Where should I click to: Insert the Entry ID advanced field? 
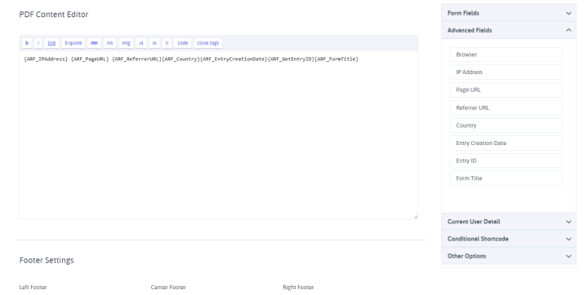click(506, 161)
